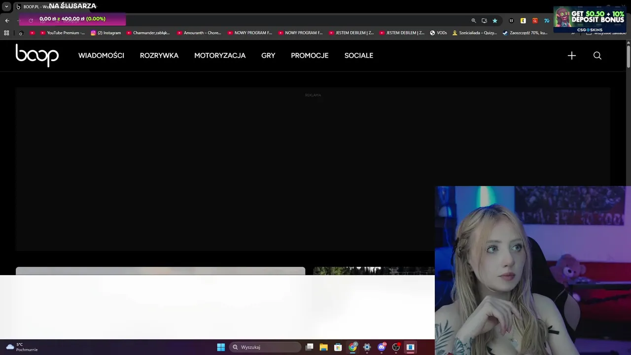This screenshot has width=631, height=355.
Task: Open the tab search dropdown arrow
Action: point(6,6)
